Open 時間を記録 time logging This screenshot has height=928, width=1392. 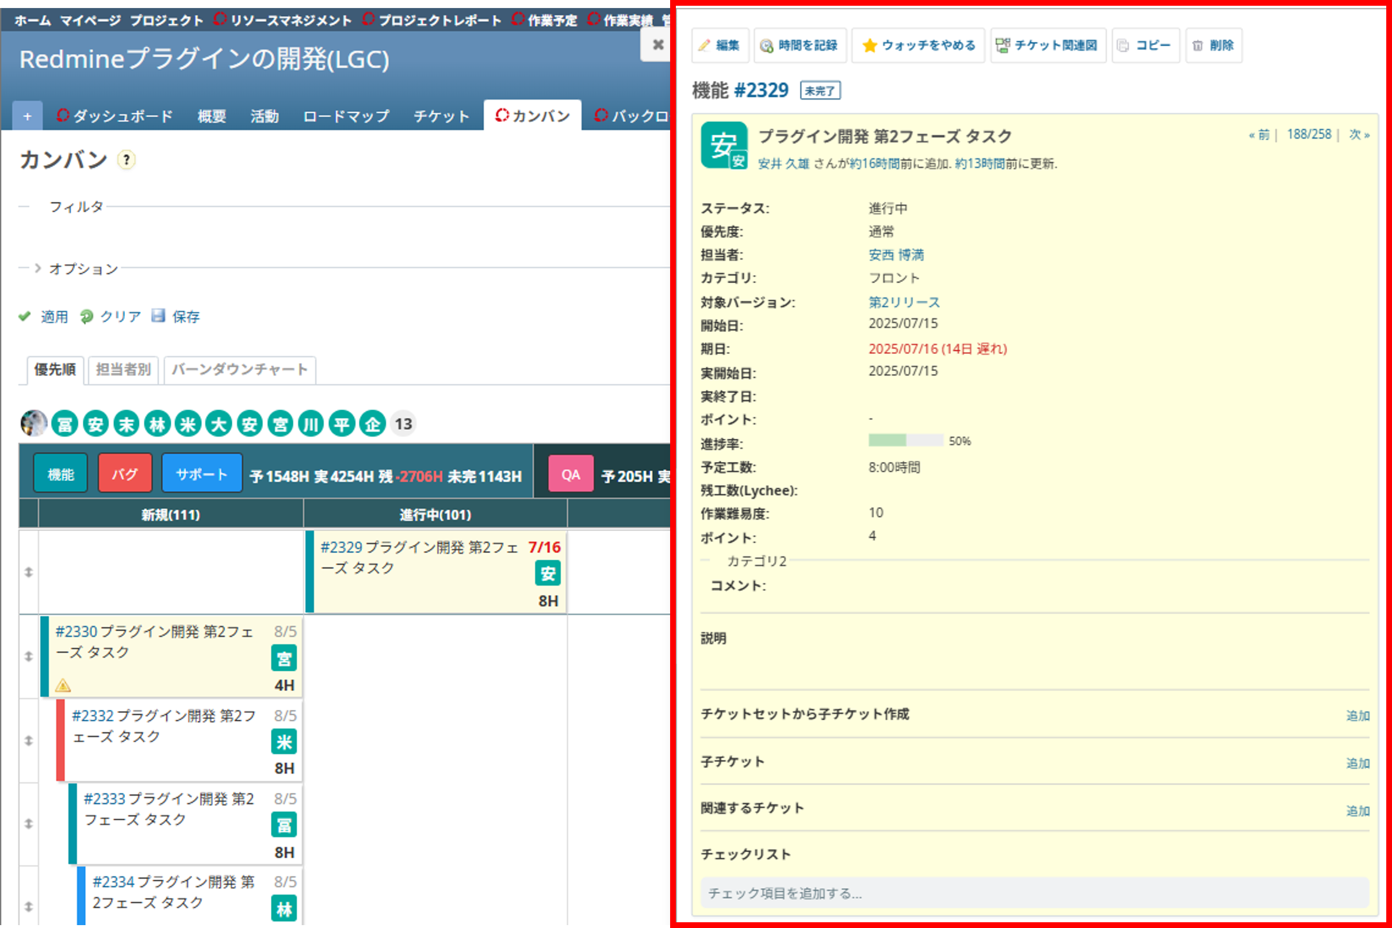pos(800,45)
